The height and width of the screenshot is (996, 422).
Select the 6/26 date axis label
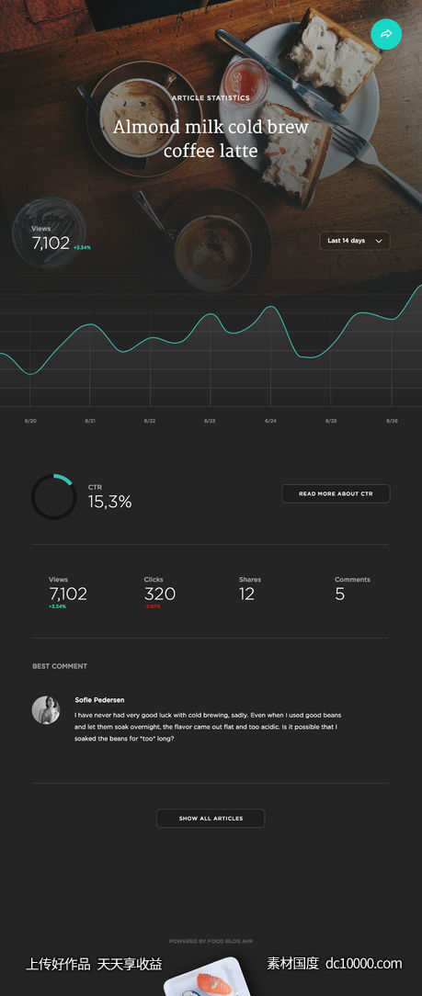point(393,421)
